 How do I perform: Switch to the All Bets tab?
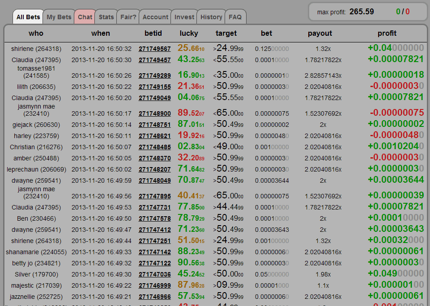coord(28,17)
